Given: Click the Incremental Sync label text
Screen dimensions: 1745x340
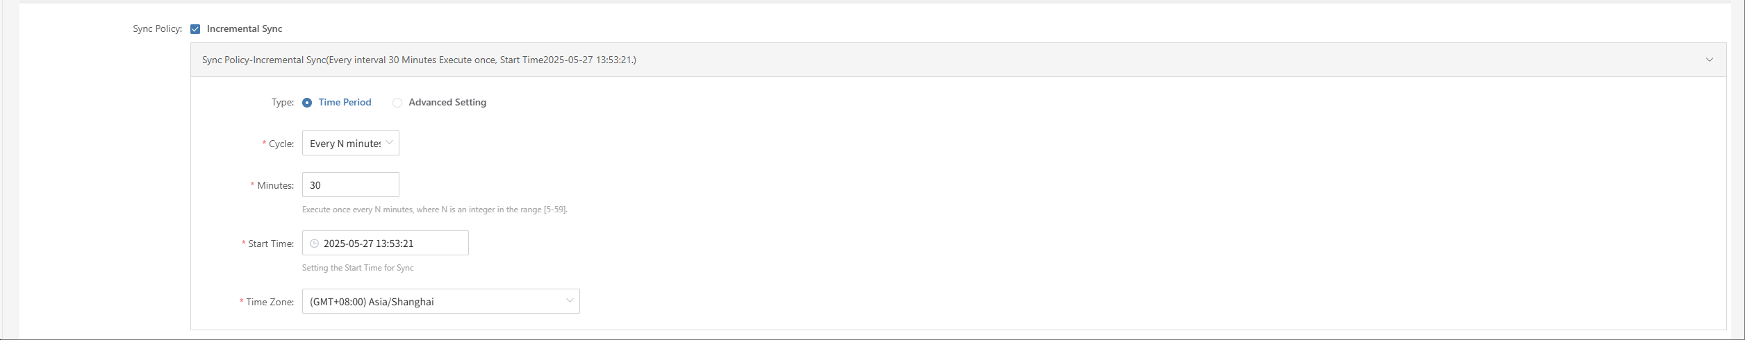Looking at the screenshot, I should tap(245, 29).
